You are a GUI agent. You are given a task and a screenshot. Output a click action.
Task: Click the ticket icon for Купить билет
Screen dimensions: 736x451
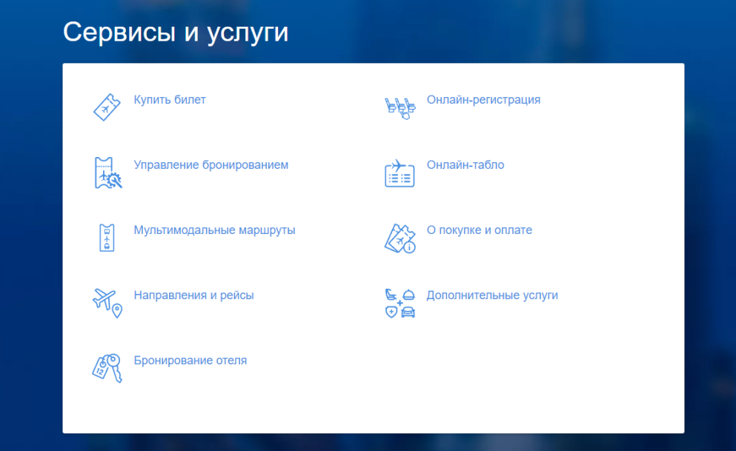[106, 107]
